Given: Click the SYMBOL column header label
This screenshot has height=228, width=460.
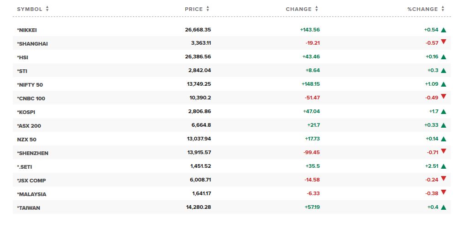Looking at the screenshot, I should pos(30,9).
